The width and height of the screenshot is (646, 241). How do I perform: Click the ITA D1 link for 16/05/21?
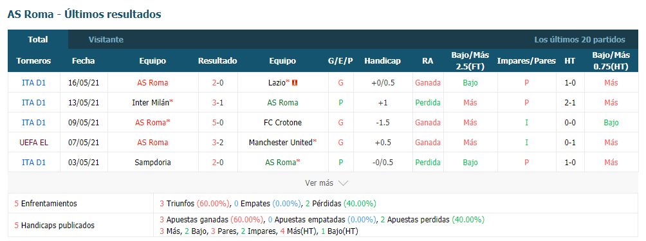click(34, 83)
